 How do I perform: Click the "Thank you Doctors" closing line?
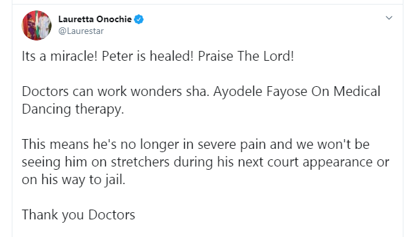pos(78,215)
